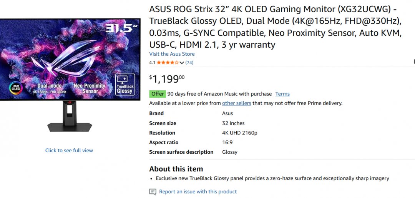The width and height of the screenshot is (415, 198).
Task: Visit the Asus Store
Action: click(172, 54)
